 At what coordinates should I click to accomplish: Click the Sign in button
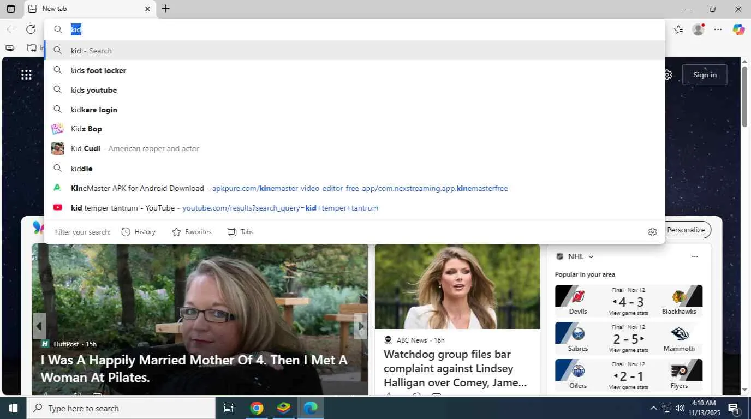pyautogui.click(x=705, y=75)
